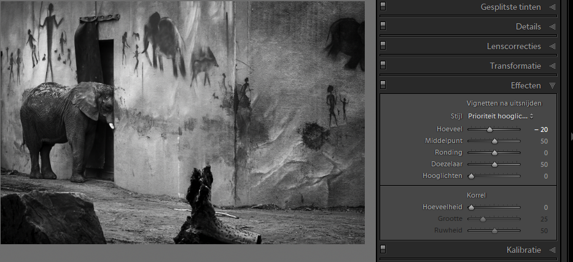Viewport: 573px width, 262px height.
Task: Toggle the Transformatie panel switch
Action: (383, 66)
